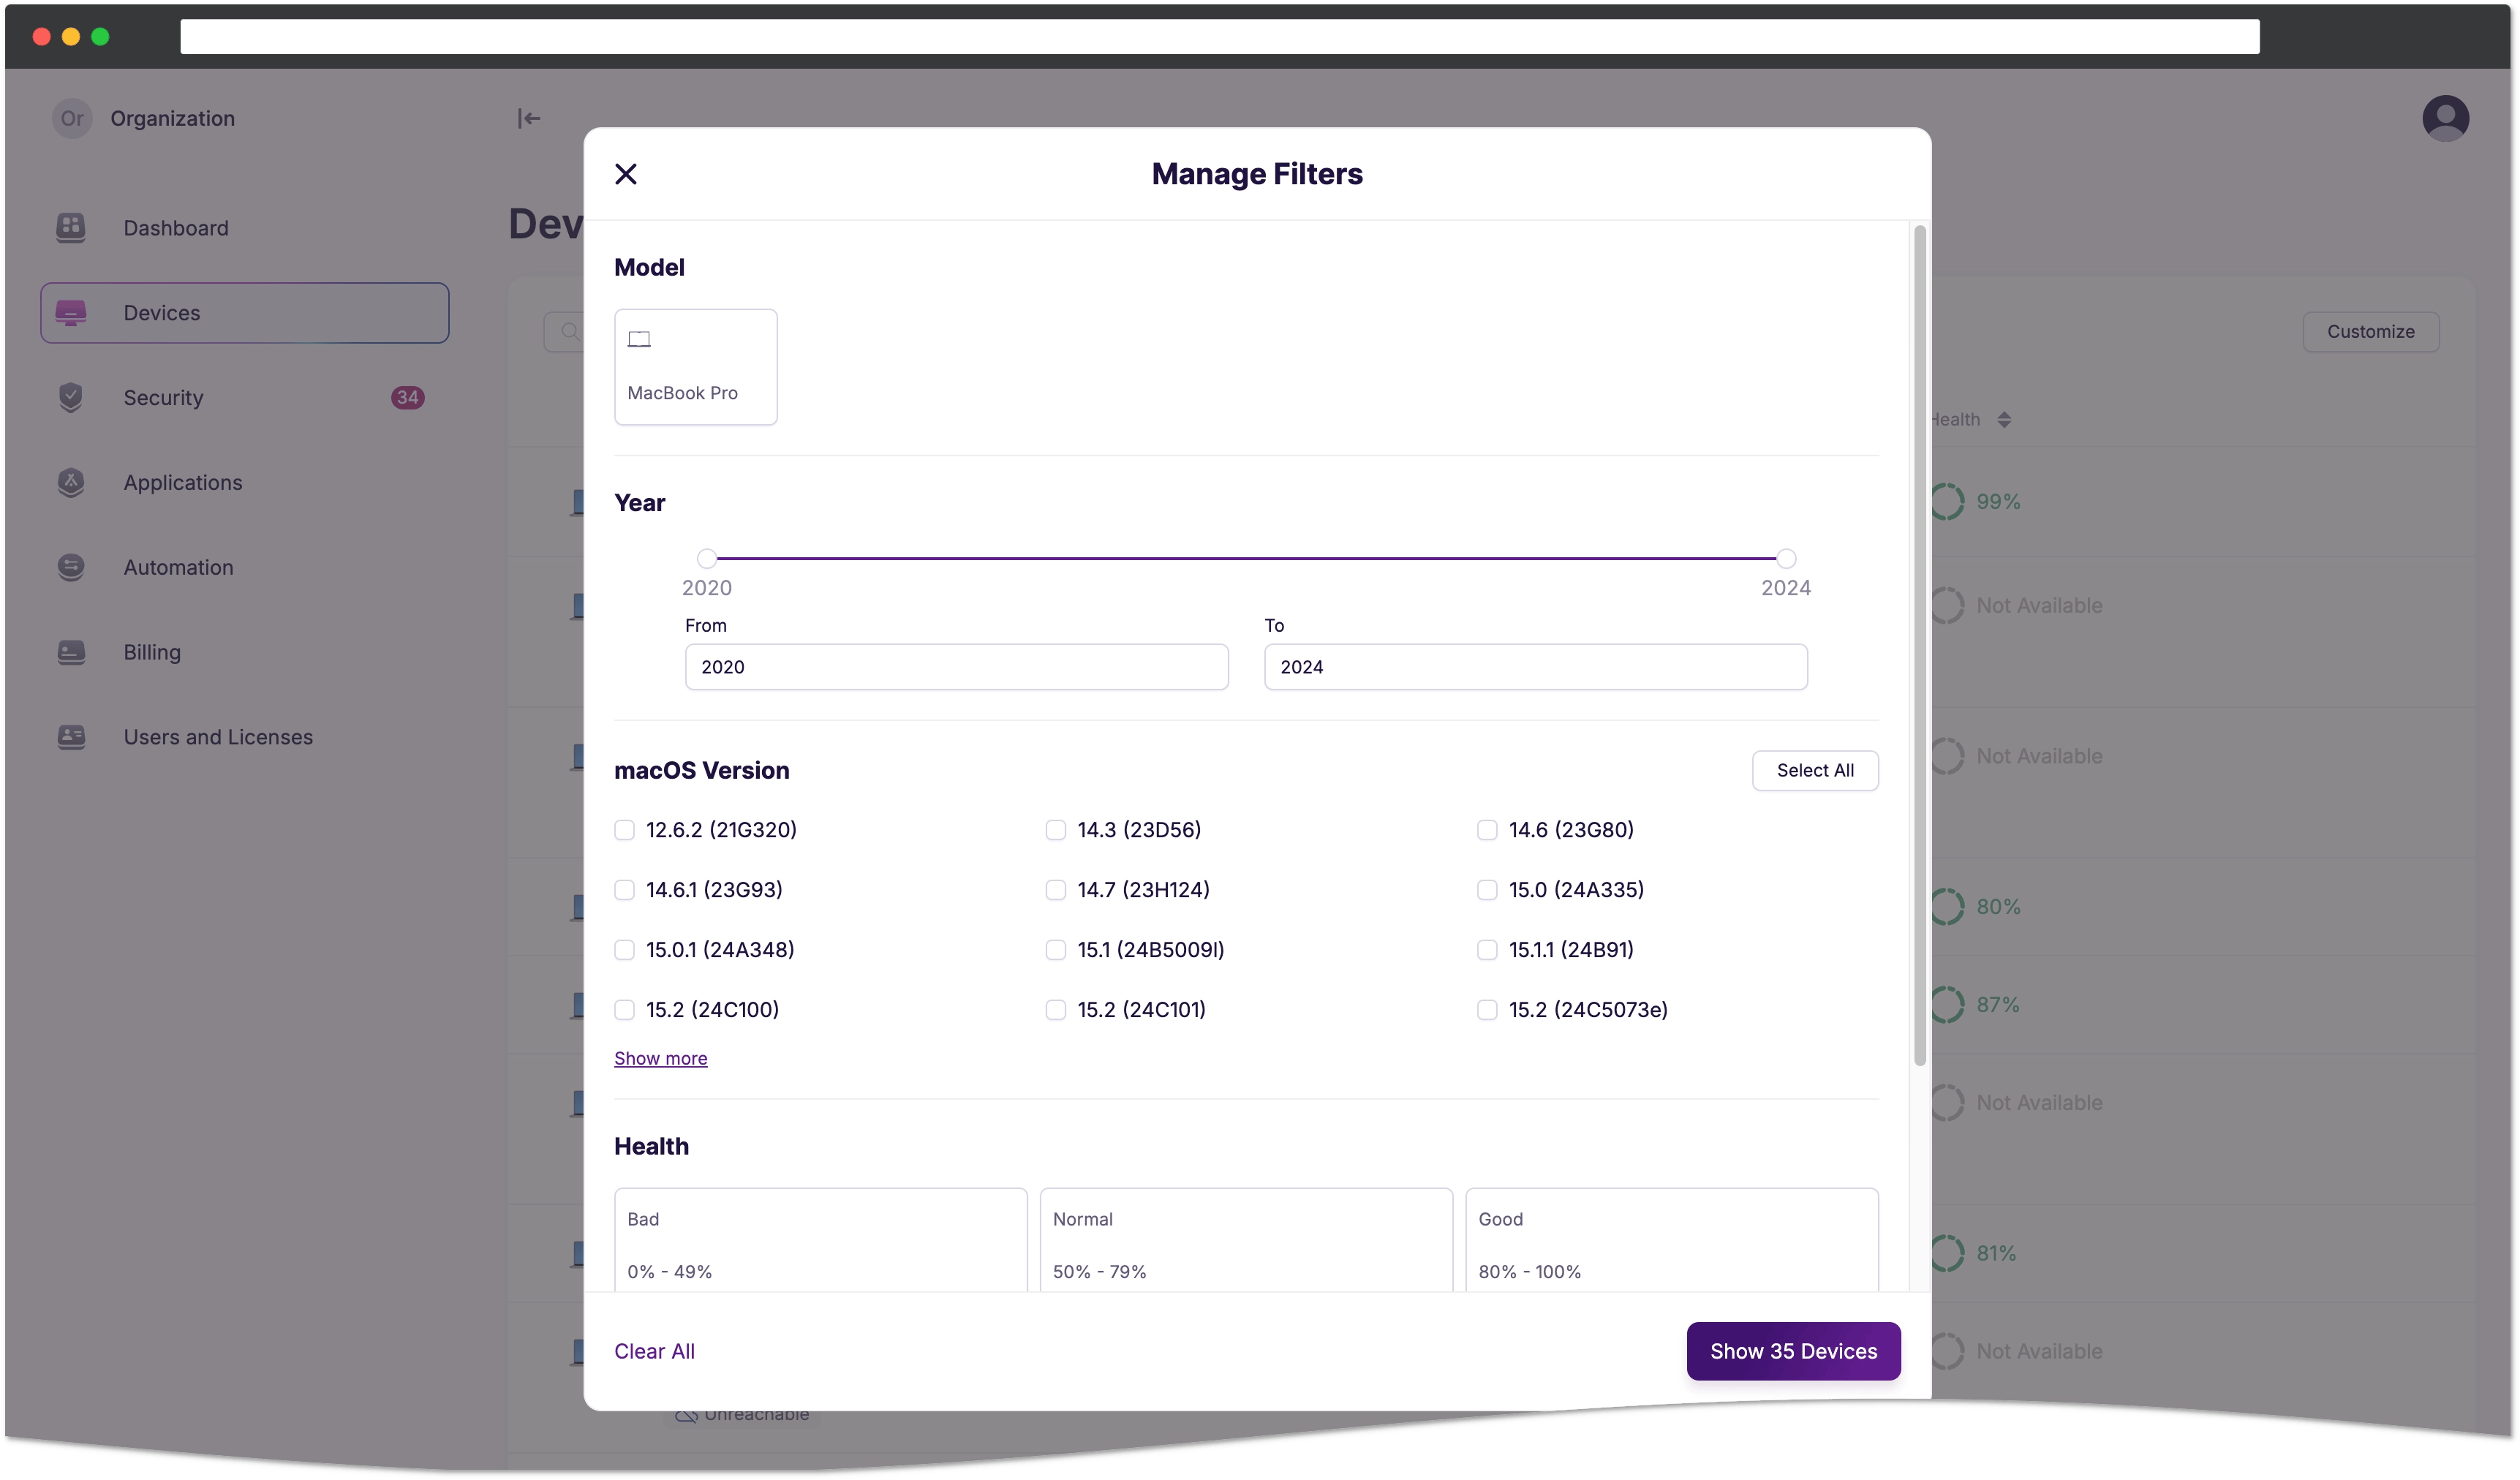Focus the To year input field
The width and height of the screenshot is (2520, 1480).
(1535, 667)
